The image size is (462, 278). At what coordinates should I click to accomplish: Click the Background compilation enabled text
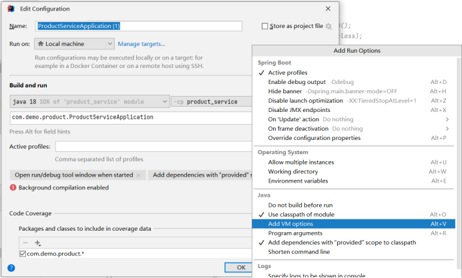pyautogui.click(x=63, y=188)
